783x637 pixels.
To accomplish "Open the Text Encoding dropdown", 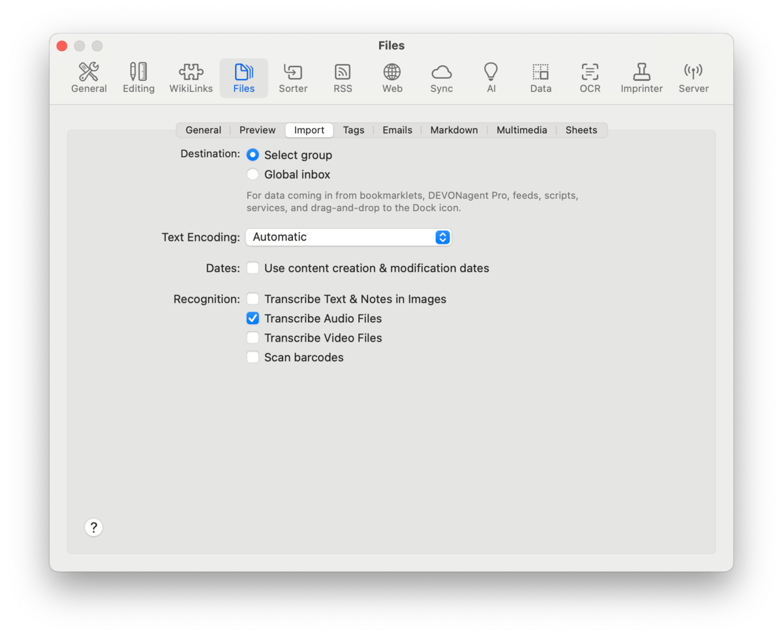I will [x=348, y=237].
